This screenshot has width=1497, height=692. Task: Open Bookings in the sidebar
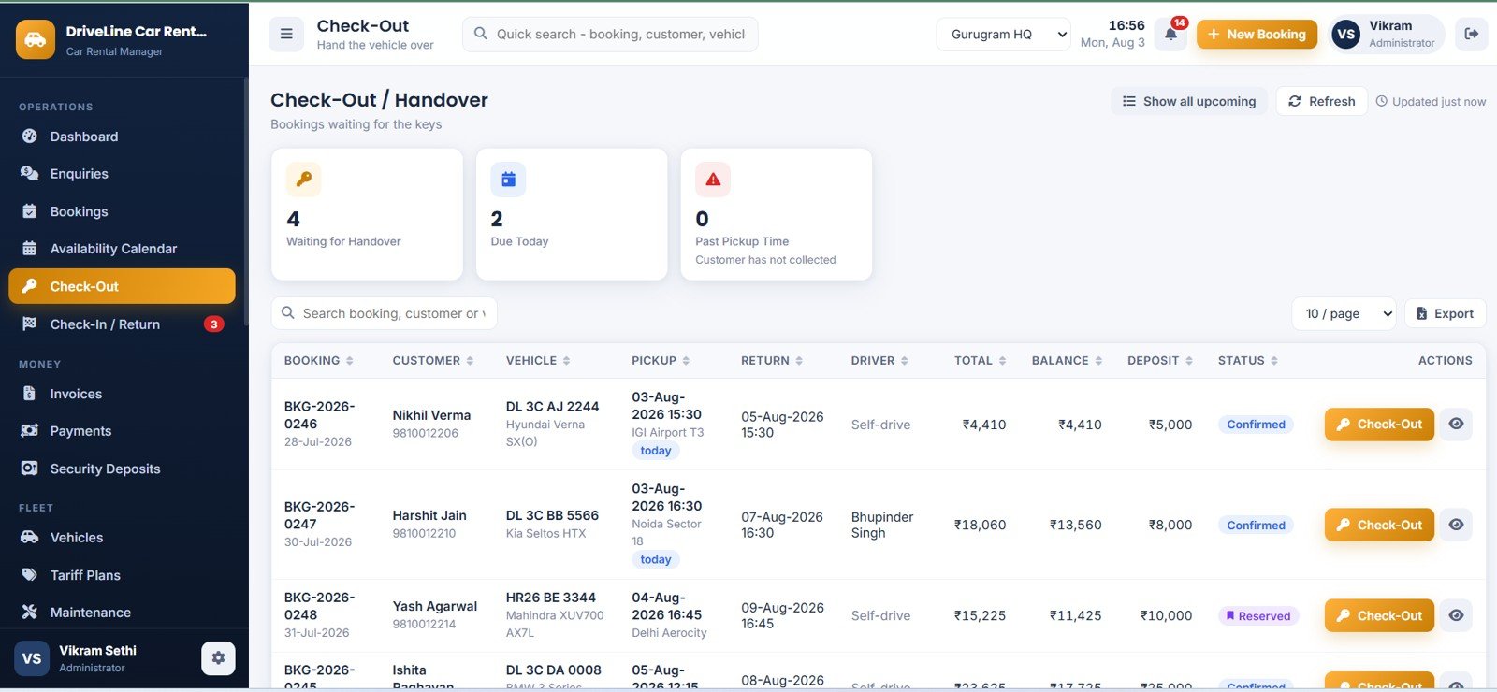point(122,211)
